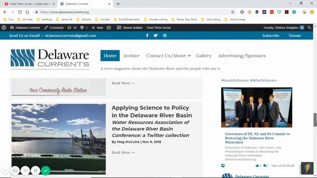Click Read More under Meg McGuire byline
Screen dimensions: 317x178
pyautogui.click(x=123, y=153)
